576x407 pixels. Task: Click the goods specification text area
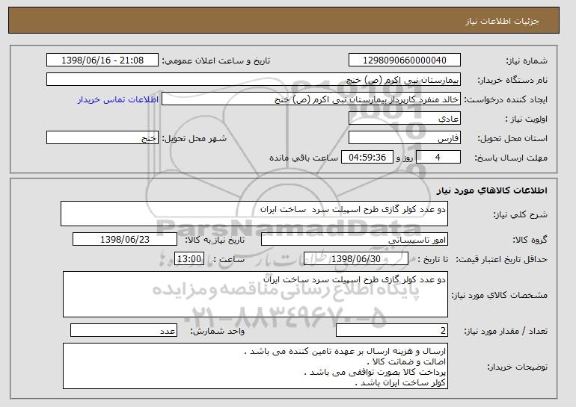point(255,294)
